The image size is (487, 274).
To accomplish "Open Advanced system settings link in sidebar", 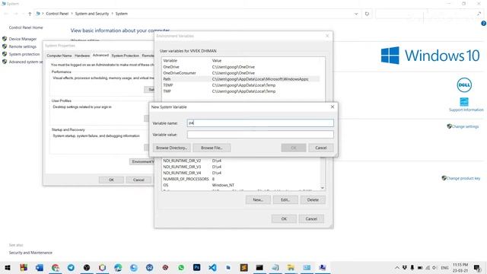I will pos(26,62).
